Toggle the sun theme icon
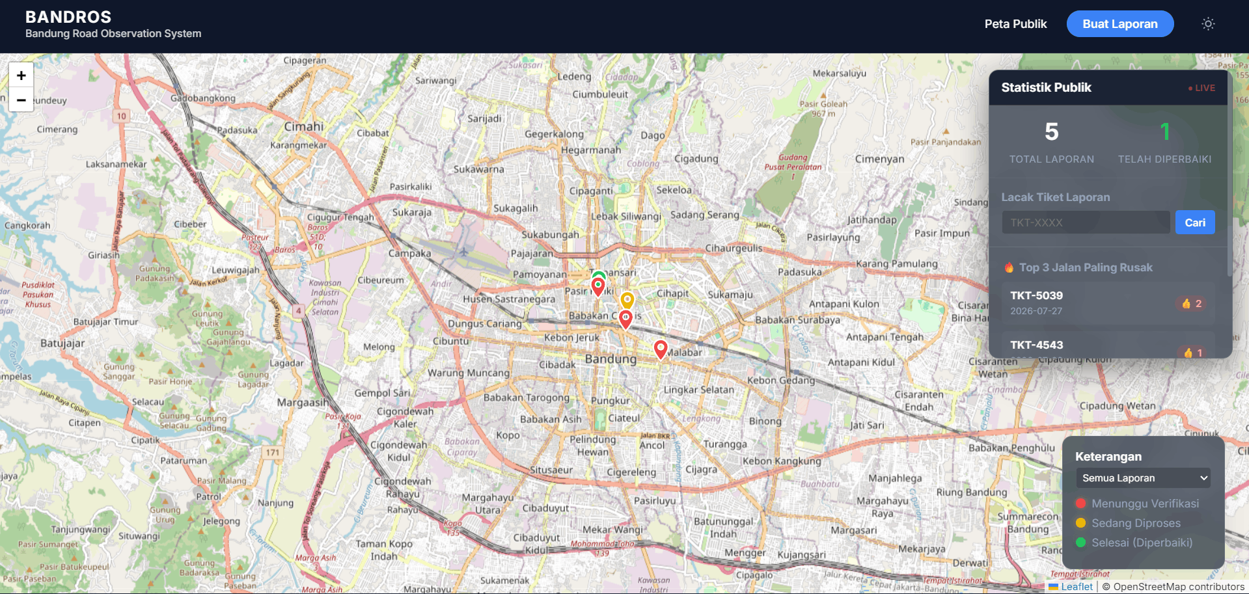Image resolution: width=1249 pixels, height=594 pixels. pos(1208,24)
